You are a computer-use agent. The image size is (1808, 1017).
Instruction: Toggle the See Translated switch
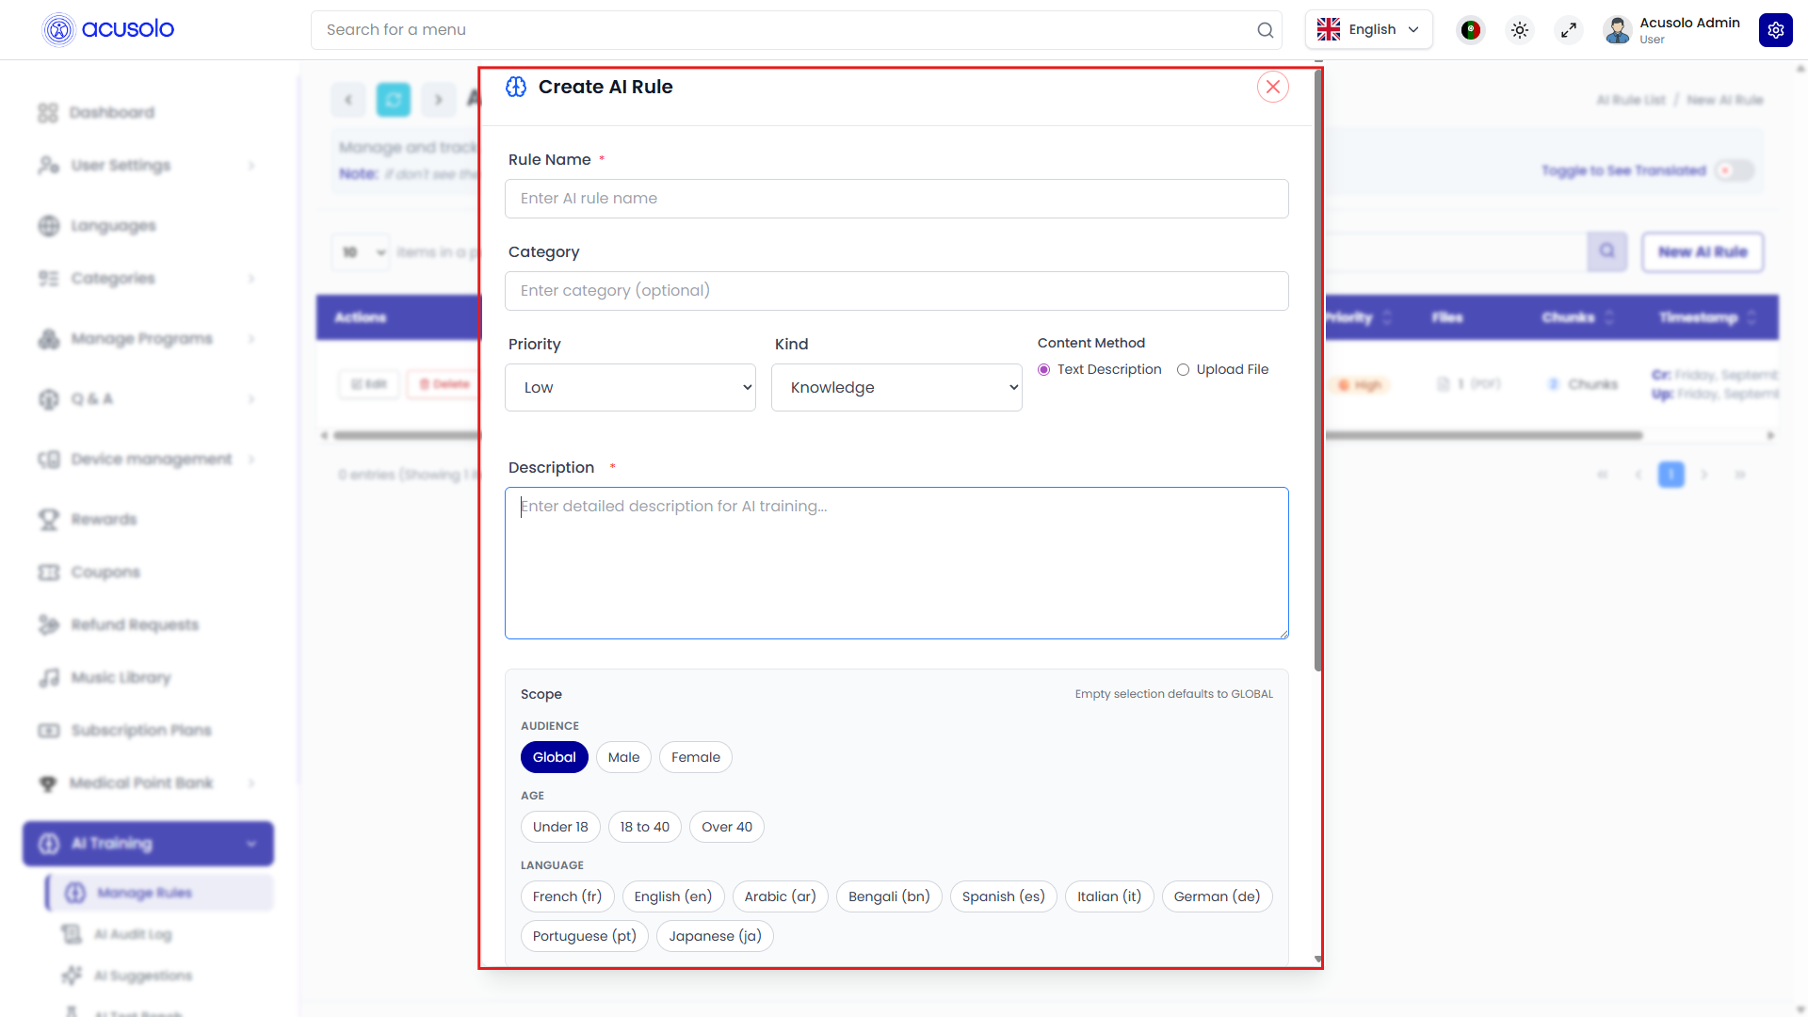pos(1734,170)
